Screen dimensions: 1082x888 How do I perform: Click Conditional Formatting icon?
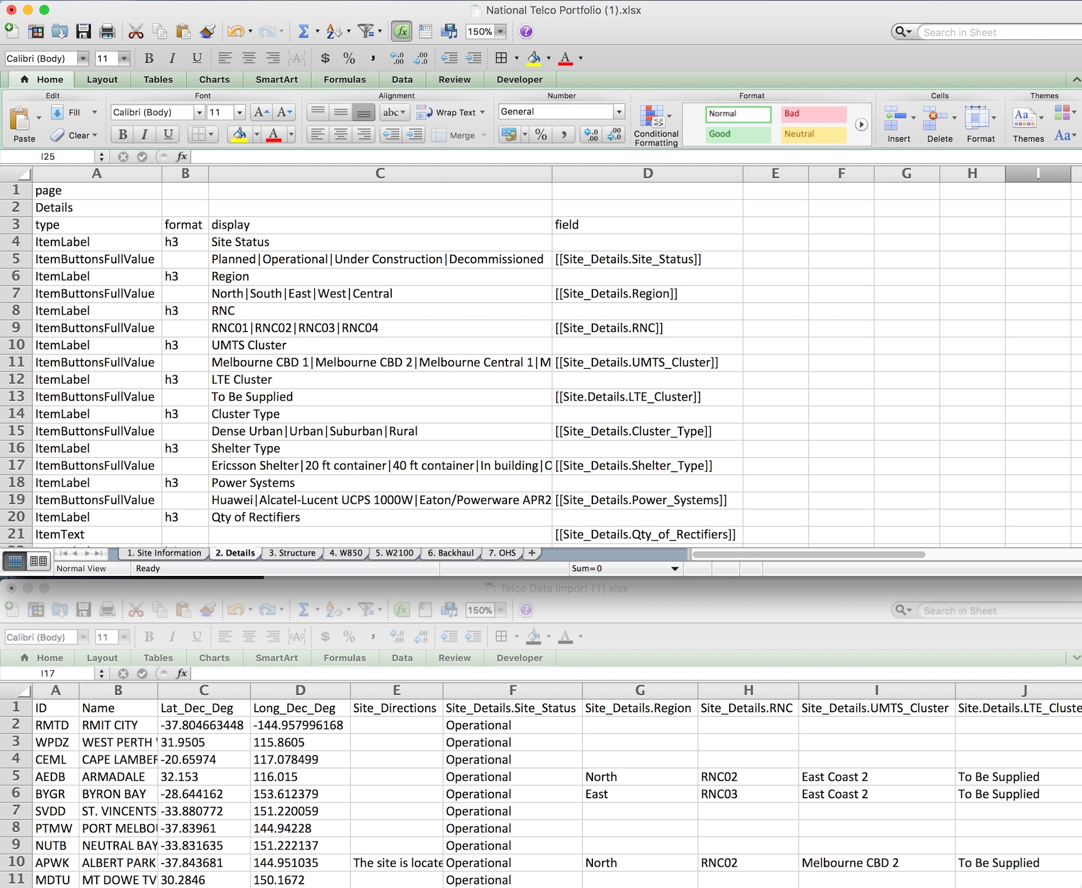point(652,116)
